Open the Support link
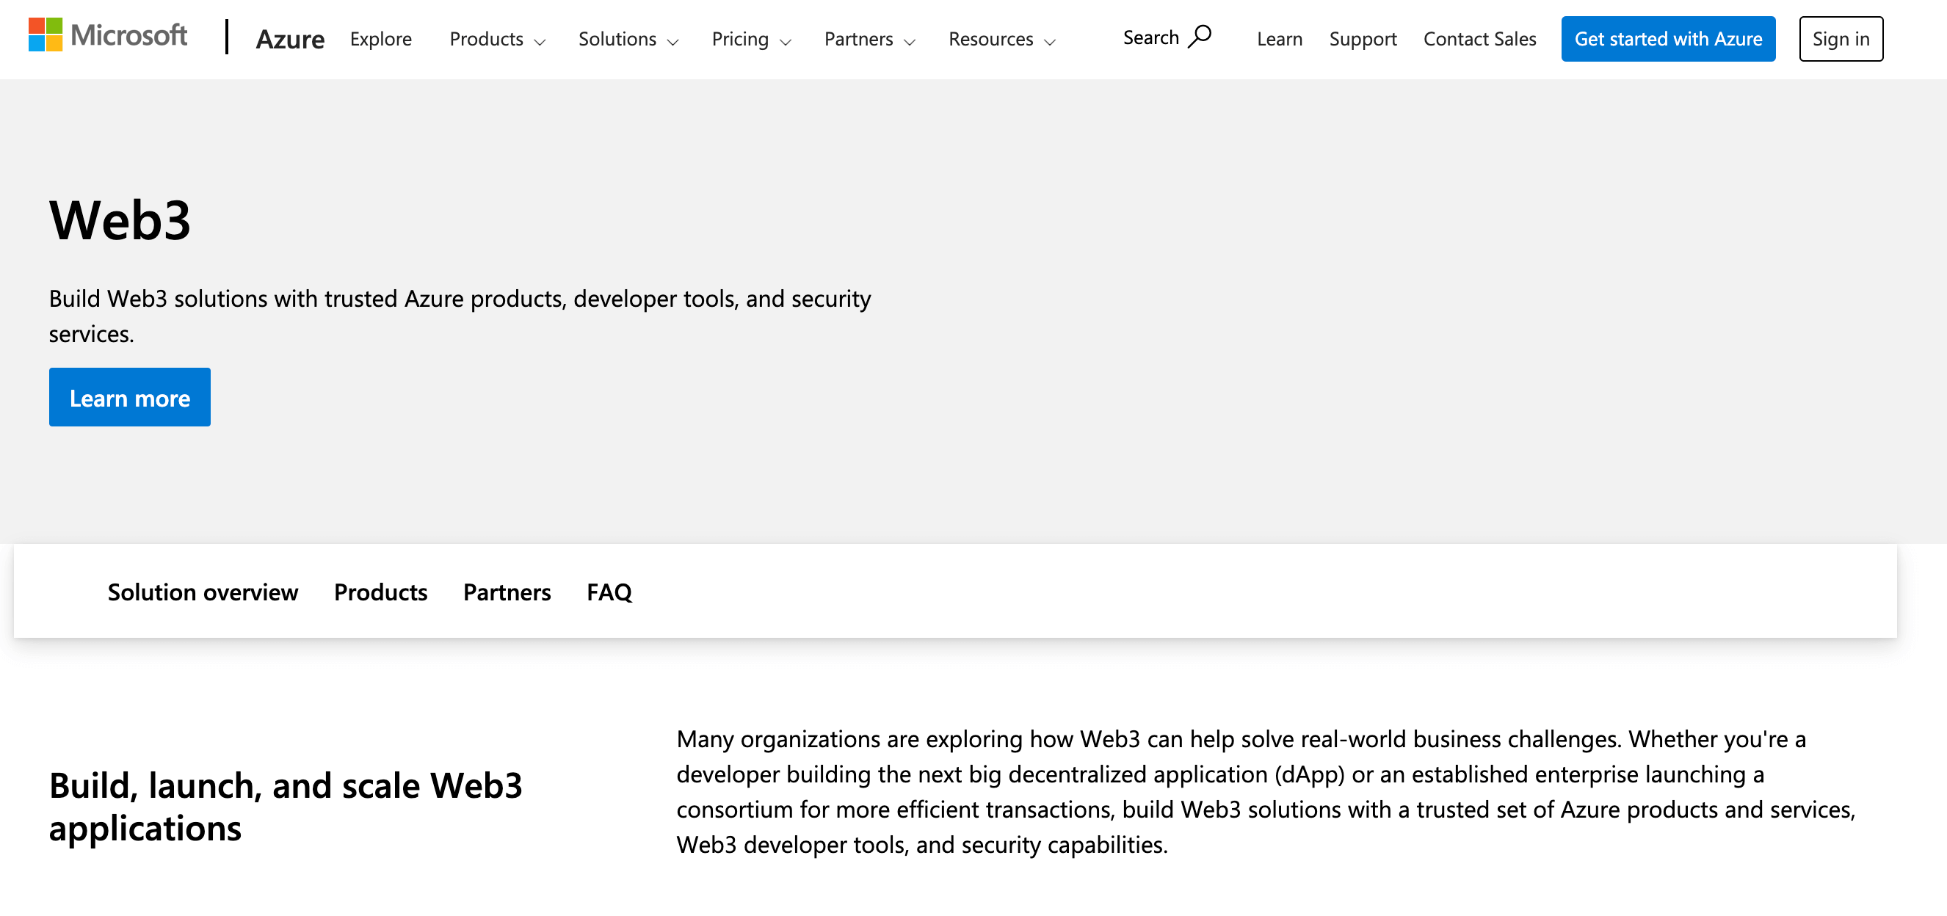Viewport: 1947px width, 916px height. (x=1362, y=39)
